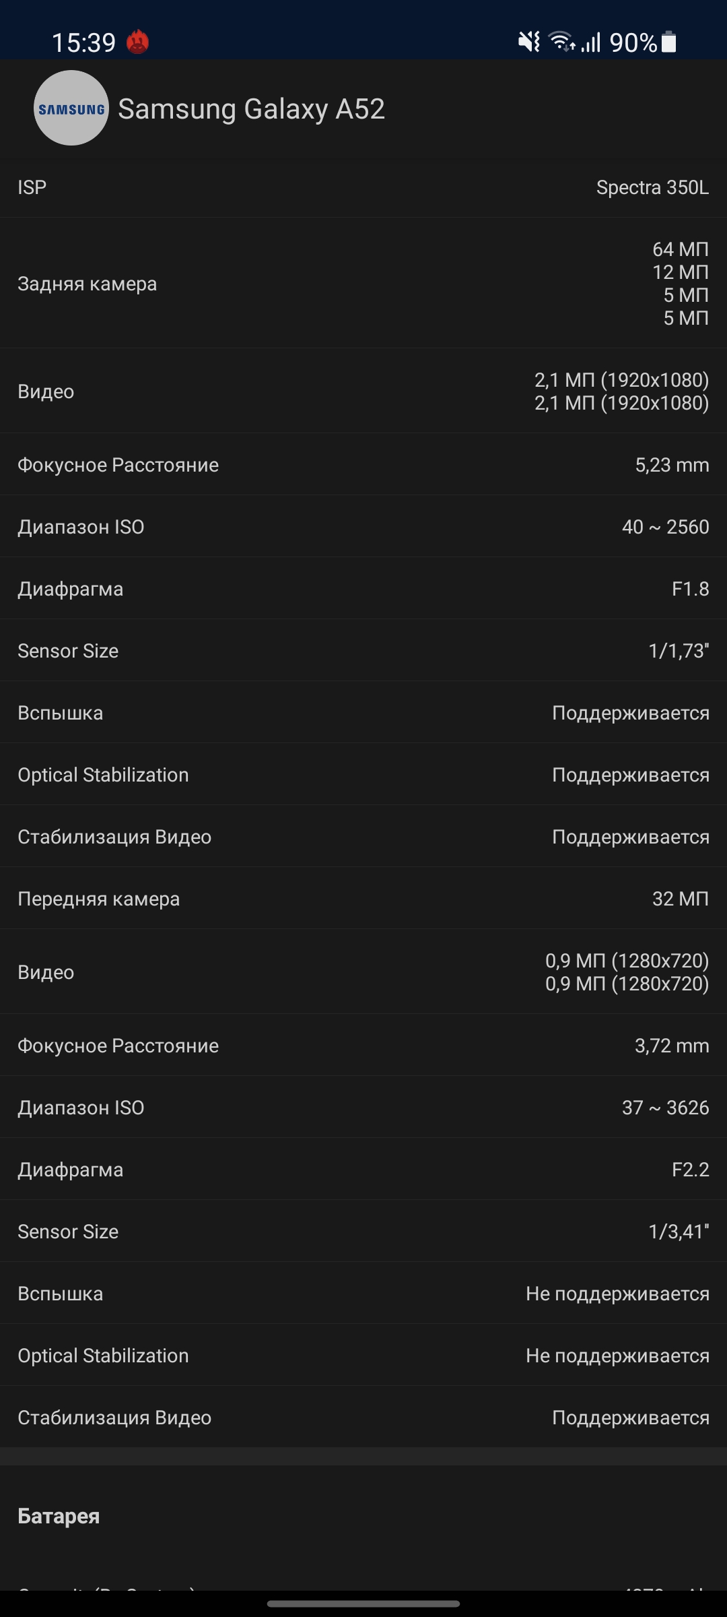Viewport: 727px width, 1617px height.
Task: Tap the 15:39 clock in status bar
Action: pyautogui.click(x=83, y=43)
